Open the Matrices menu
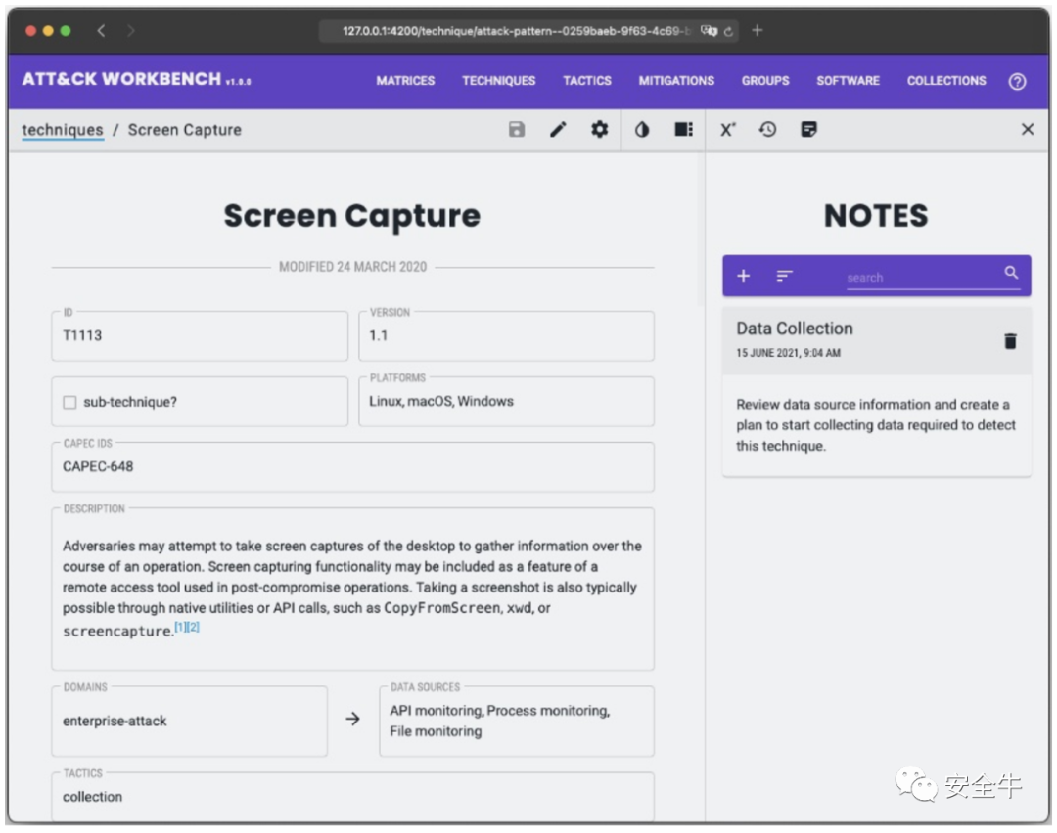 click(405, 81)
